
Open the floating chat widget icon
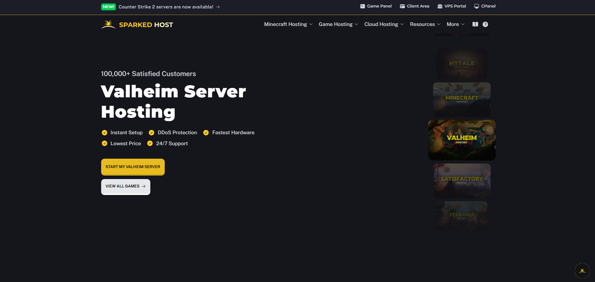pos(582,271)
